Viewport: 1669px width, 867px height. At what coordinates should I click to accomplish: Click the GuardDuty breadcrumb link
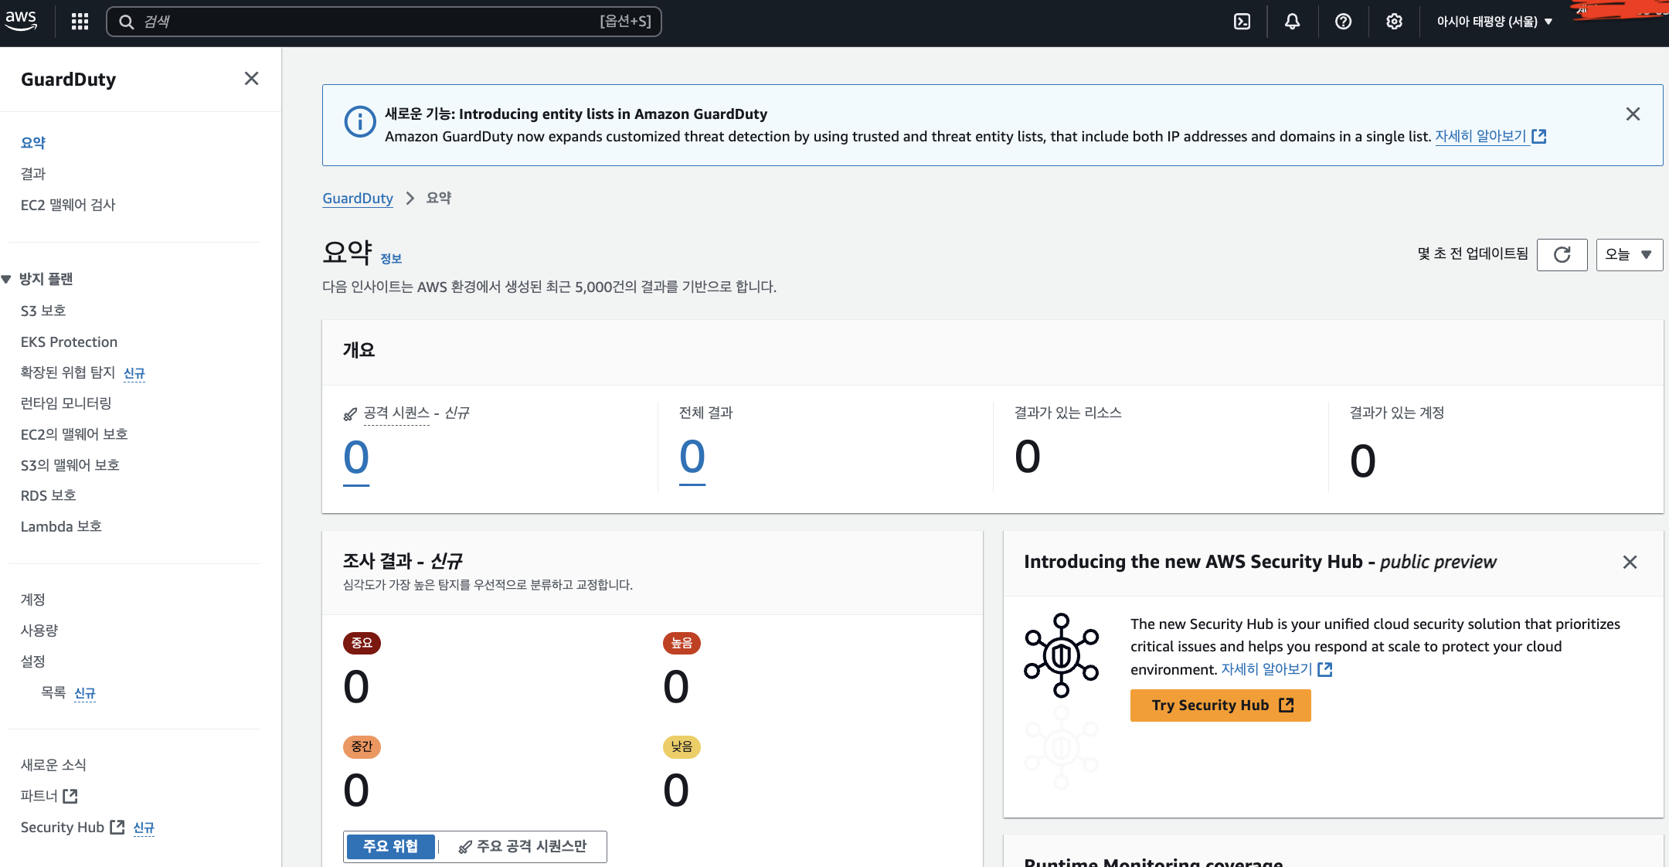357,199
